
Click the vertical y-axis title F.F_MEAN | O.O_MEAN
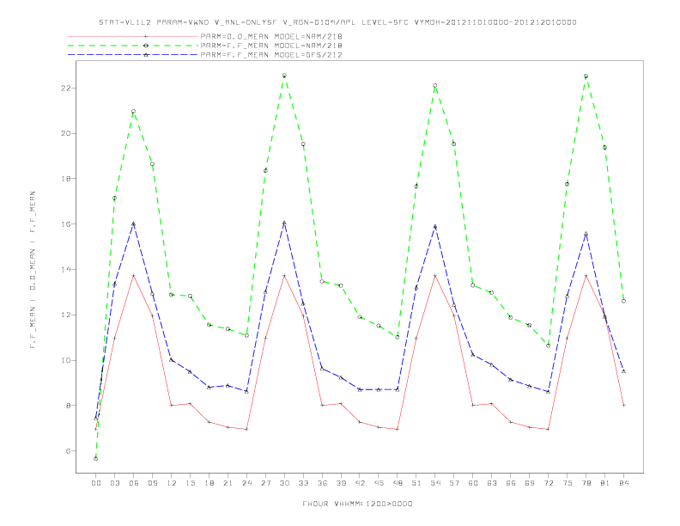[33, 270]
